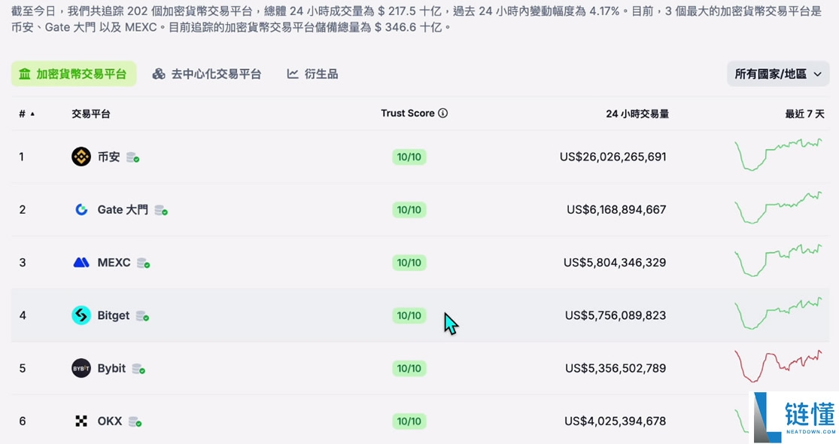Click the reserves badge icon beside Bybit
The image size is (839, 444).
coord(138,369)
